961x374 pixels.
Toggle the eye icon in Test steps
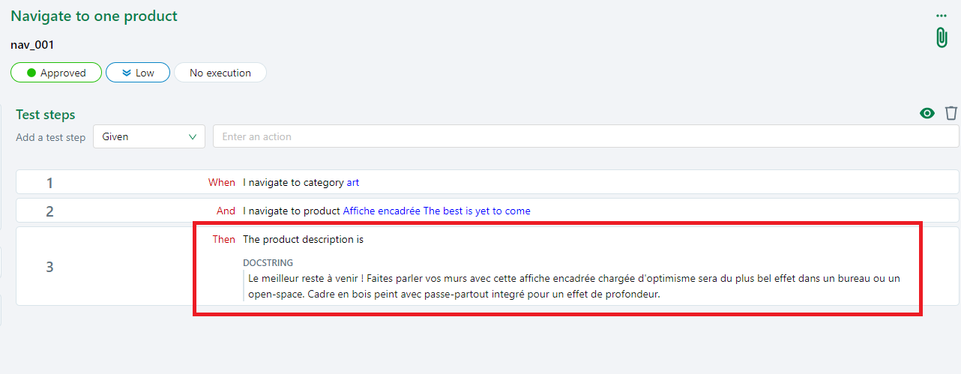coord(927,113)
